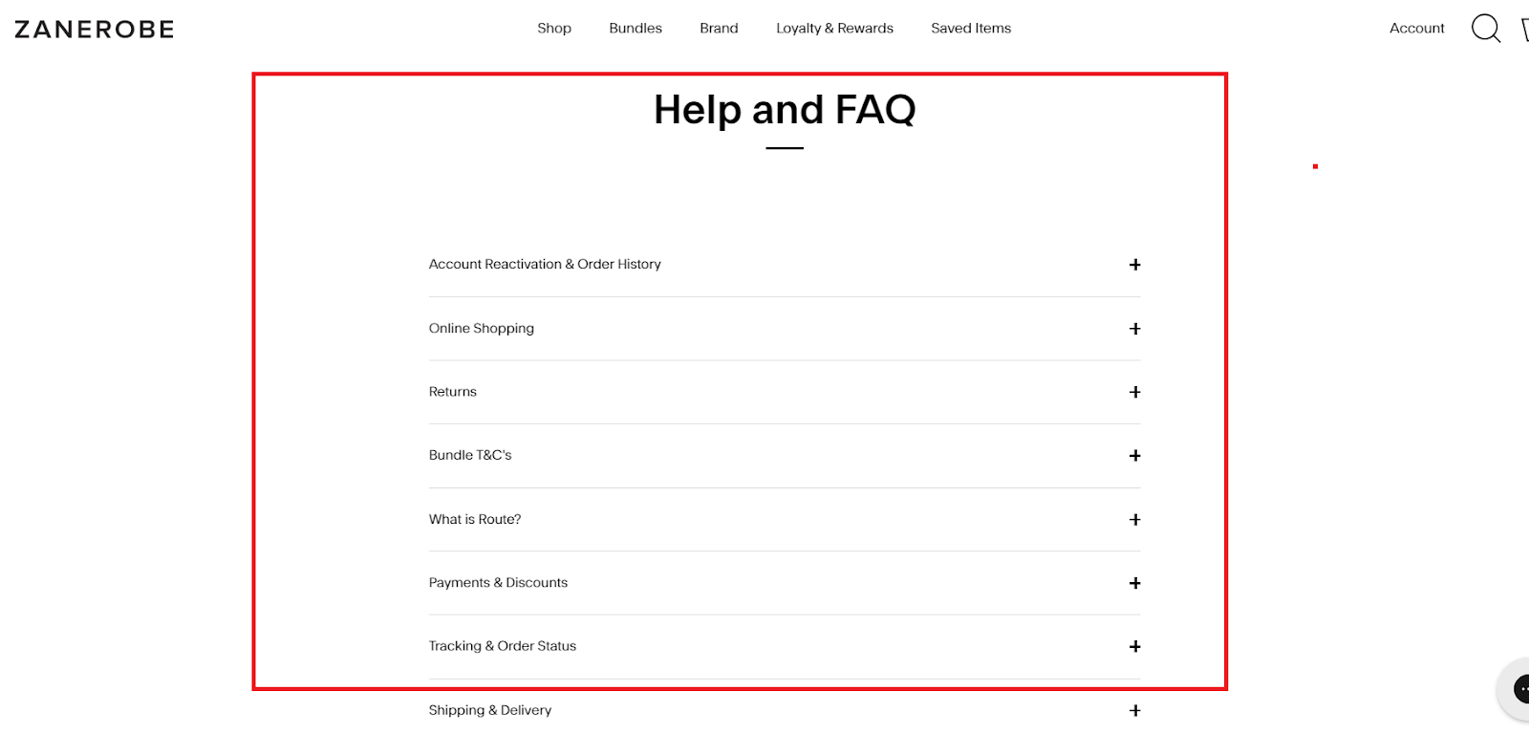Expand Account Reactivation & Order History plus
The image size is (1529, 735).
click(1134, 265)
